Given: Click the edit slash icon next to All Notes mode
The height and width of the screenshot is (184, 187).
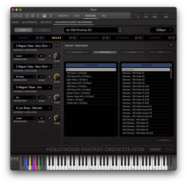Looking at the screenshot, I should click(x=50, y=76).
